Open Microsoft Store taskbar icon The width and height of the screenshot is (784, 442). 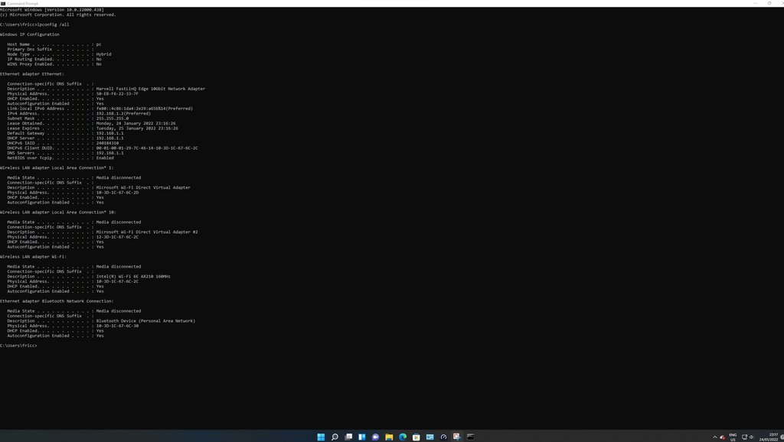pos(416,437)
